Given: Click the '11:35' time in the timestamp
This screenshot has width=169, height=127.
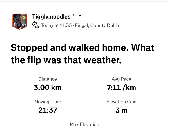Looking at the screenshot, I should [66, 25].
